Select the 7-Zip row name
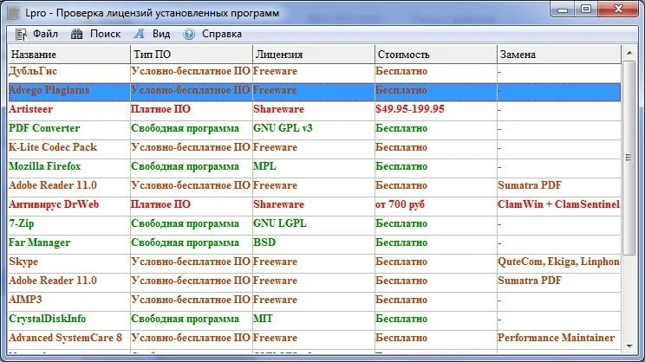The image size is (645, 362). point(22,223)
